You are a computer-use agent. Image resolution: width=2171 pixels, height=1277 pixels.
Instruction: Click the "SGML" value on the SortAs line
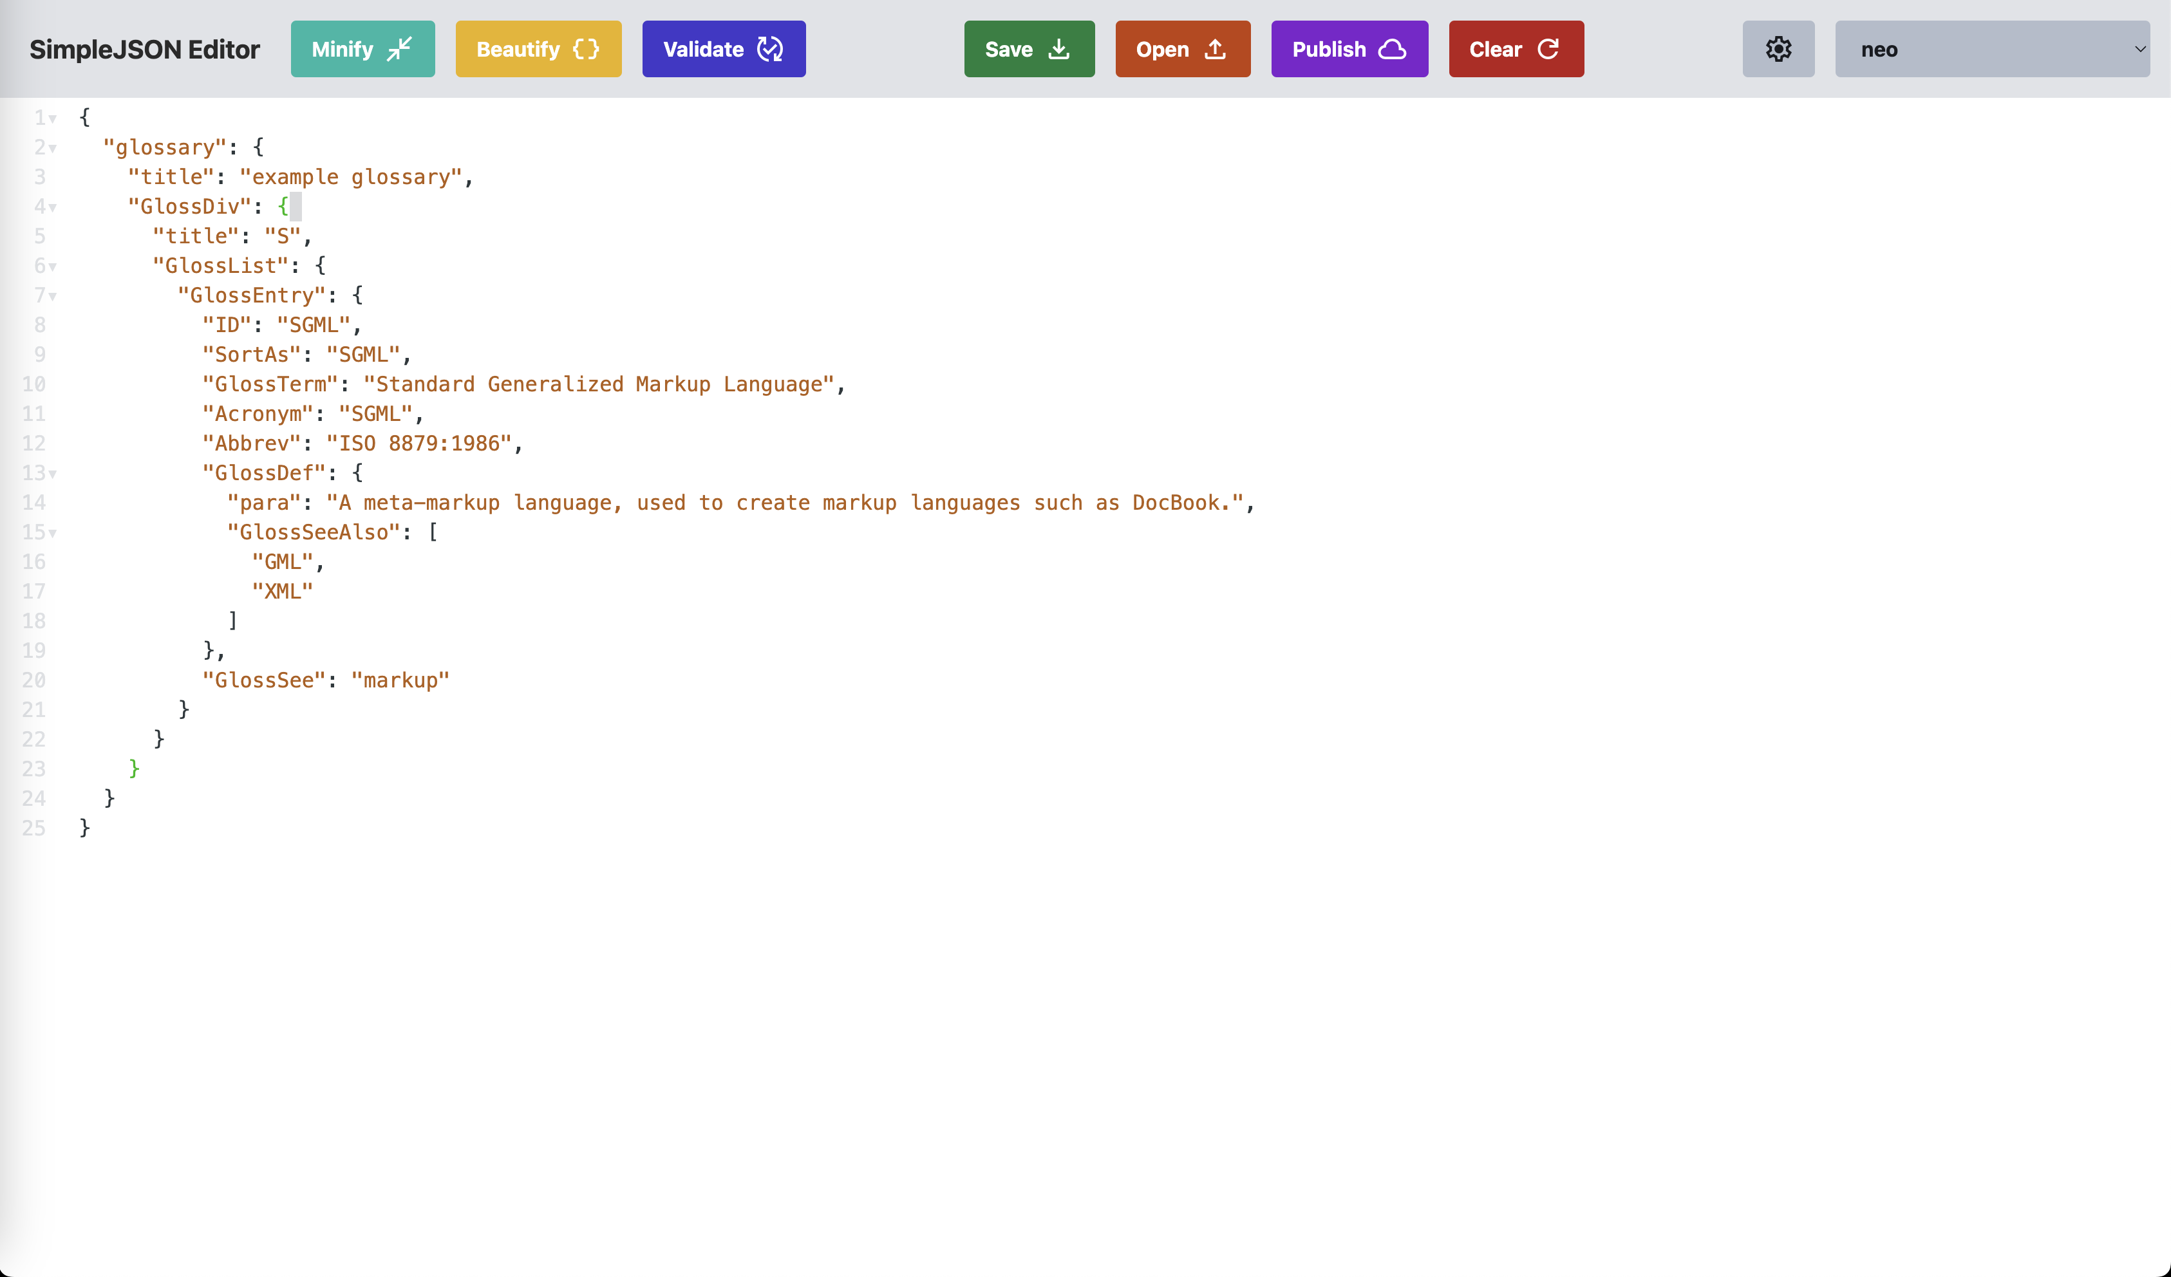tap(364, 354)
